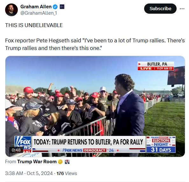The image size is (189, 182).
Task: Click the Trump Returns to Butler headline
Action: coord(88,142)
